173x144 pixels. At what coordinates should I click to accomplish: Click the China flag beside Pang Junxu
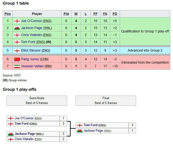pos(17,59)
